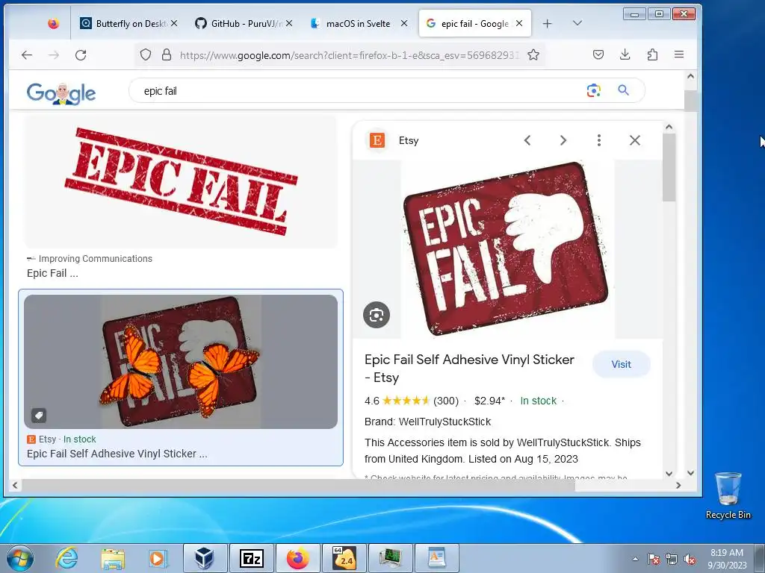
Task: Close the GitHub PuruVJ tab
Action: pos(289,23)
